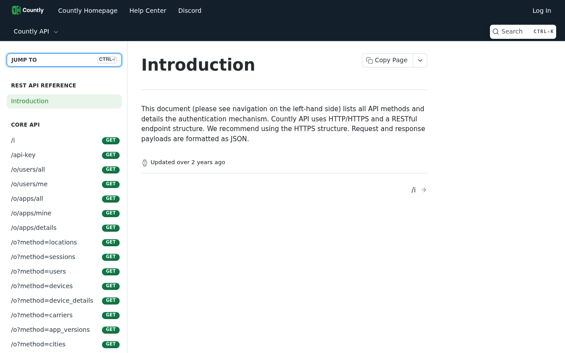Screen dimensions: 565x353
Task: Go to next page /i link
Action: pyautogui.click(x=419, y=190)
